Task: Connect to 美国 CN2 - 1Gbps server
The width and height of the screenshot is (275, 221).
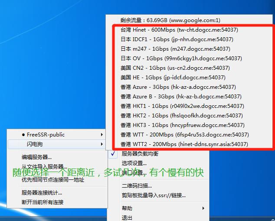Action: coord(189,68)
